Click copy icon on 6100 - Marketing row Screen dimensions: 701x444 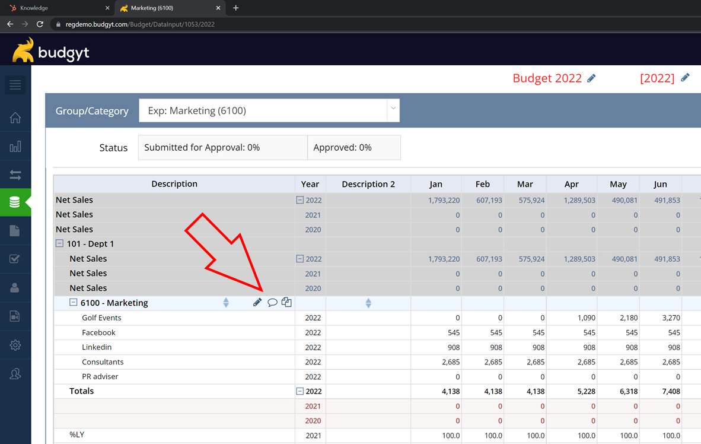(x=286, y=303)
